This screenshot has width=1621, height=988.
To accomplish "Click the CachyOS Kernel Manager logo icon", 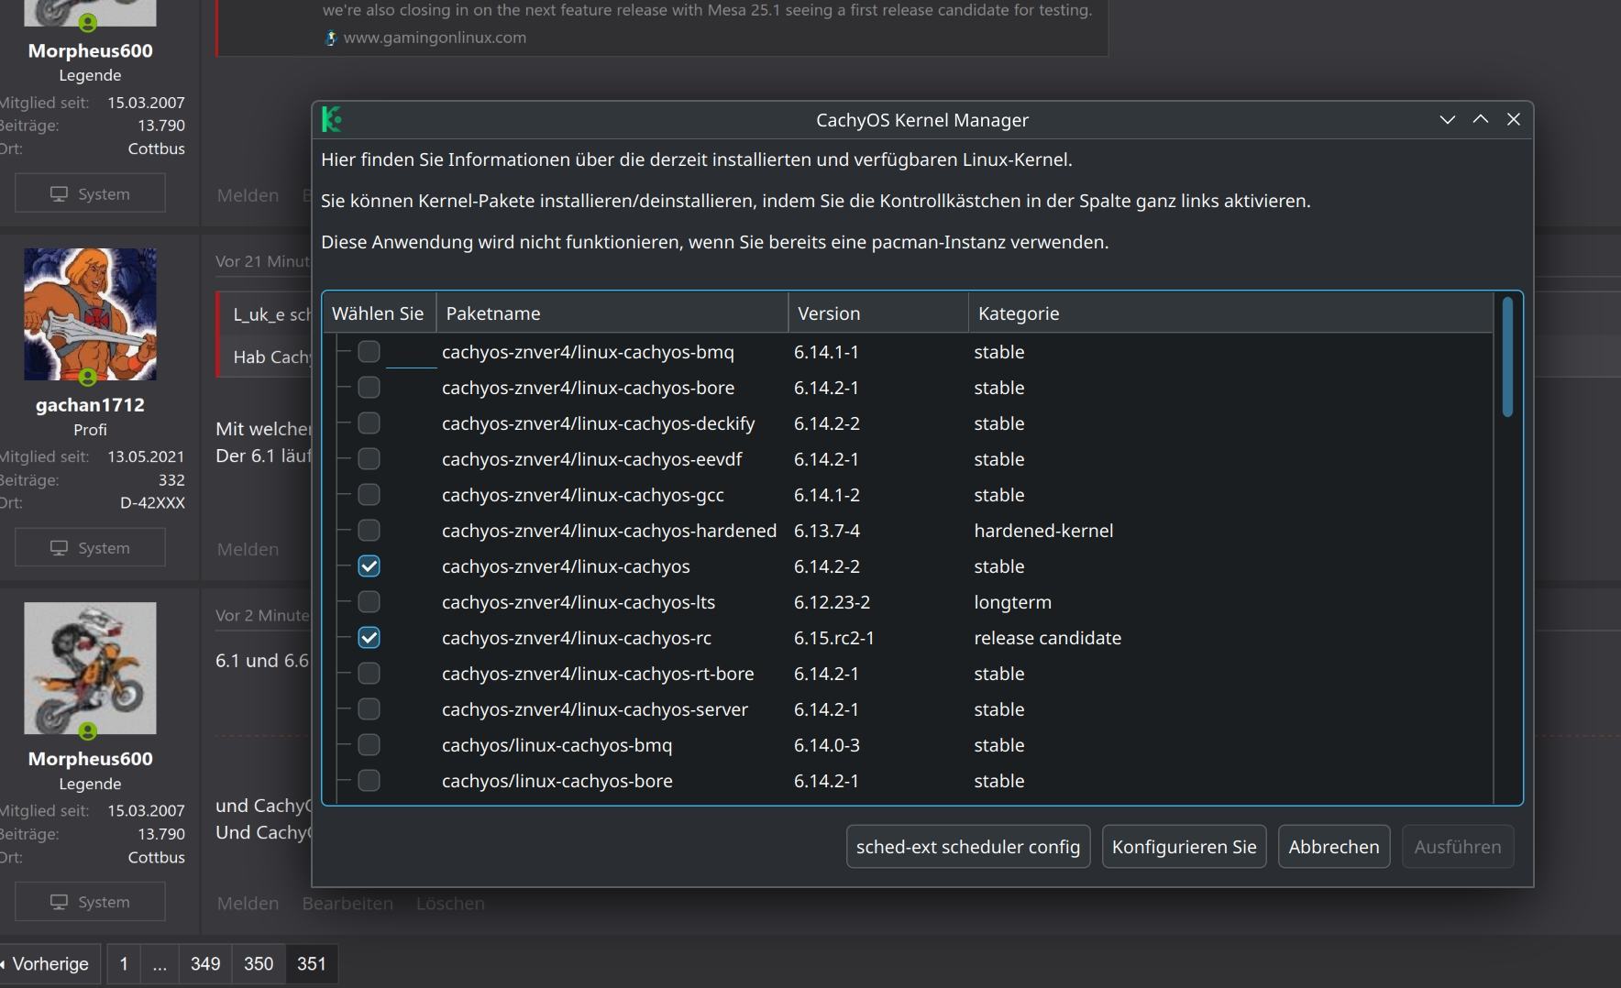I will click(x=332, y=119).
